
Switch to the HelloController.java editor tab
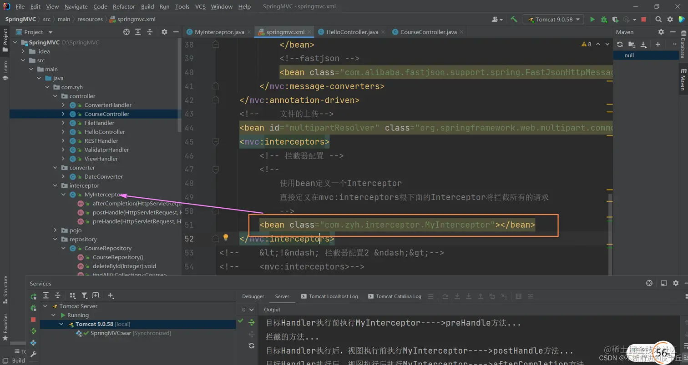(x=352, y=32)
